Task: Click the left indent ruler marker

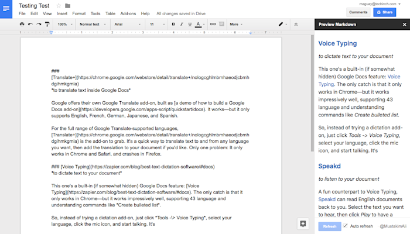Action: click(x=52, y=33)
